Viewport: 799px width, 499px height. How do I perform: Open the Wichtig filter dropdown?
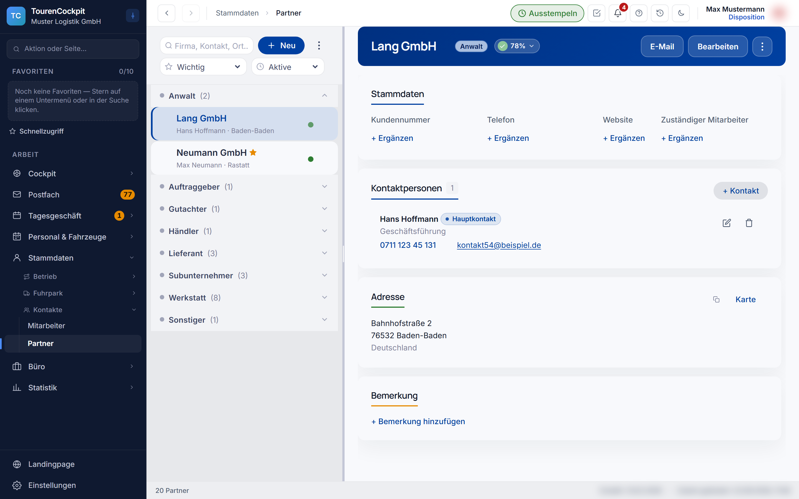click(203, 67)
